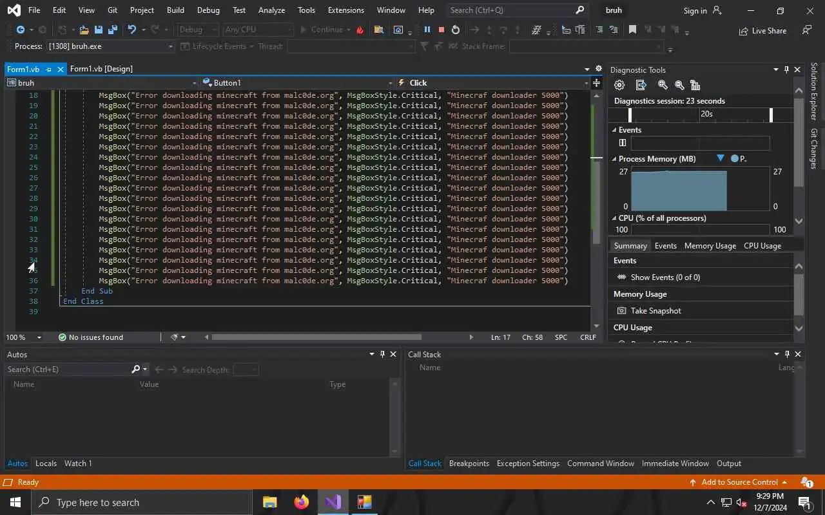Open the Windows notification center icon

804,502
